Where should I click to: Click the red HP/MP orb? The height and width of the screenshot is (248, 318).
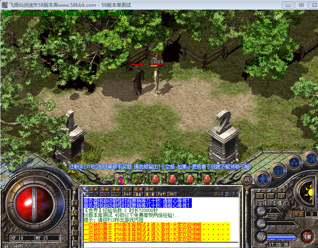click(x=34, y=205)
